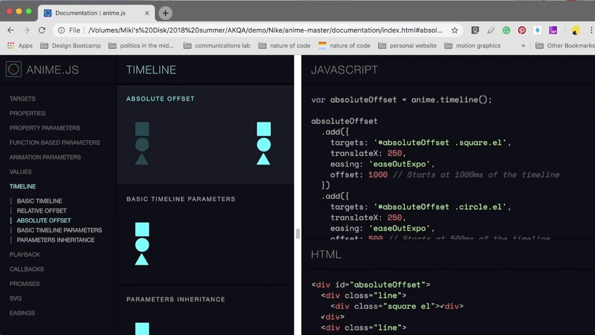Image resolution: width=595 pixels, height=335 pixels.
Task: Click the HTML code panel heading
Action: click(x=326, y=255)
